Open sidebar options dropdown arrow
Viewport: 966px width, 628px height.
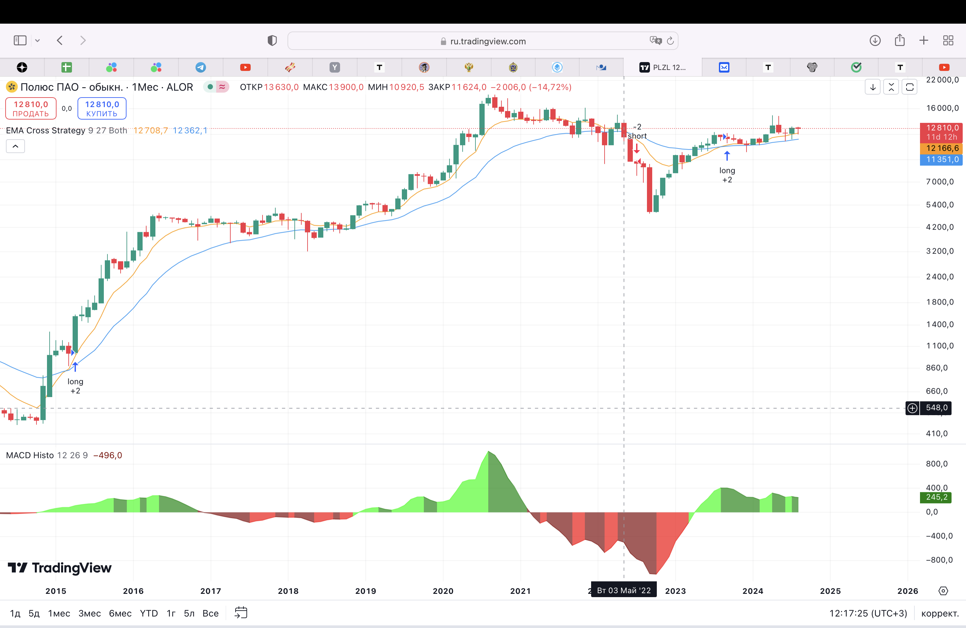coord(37,41)
